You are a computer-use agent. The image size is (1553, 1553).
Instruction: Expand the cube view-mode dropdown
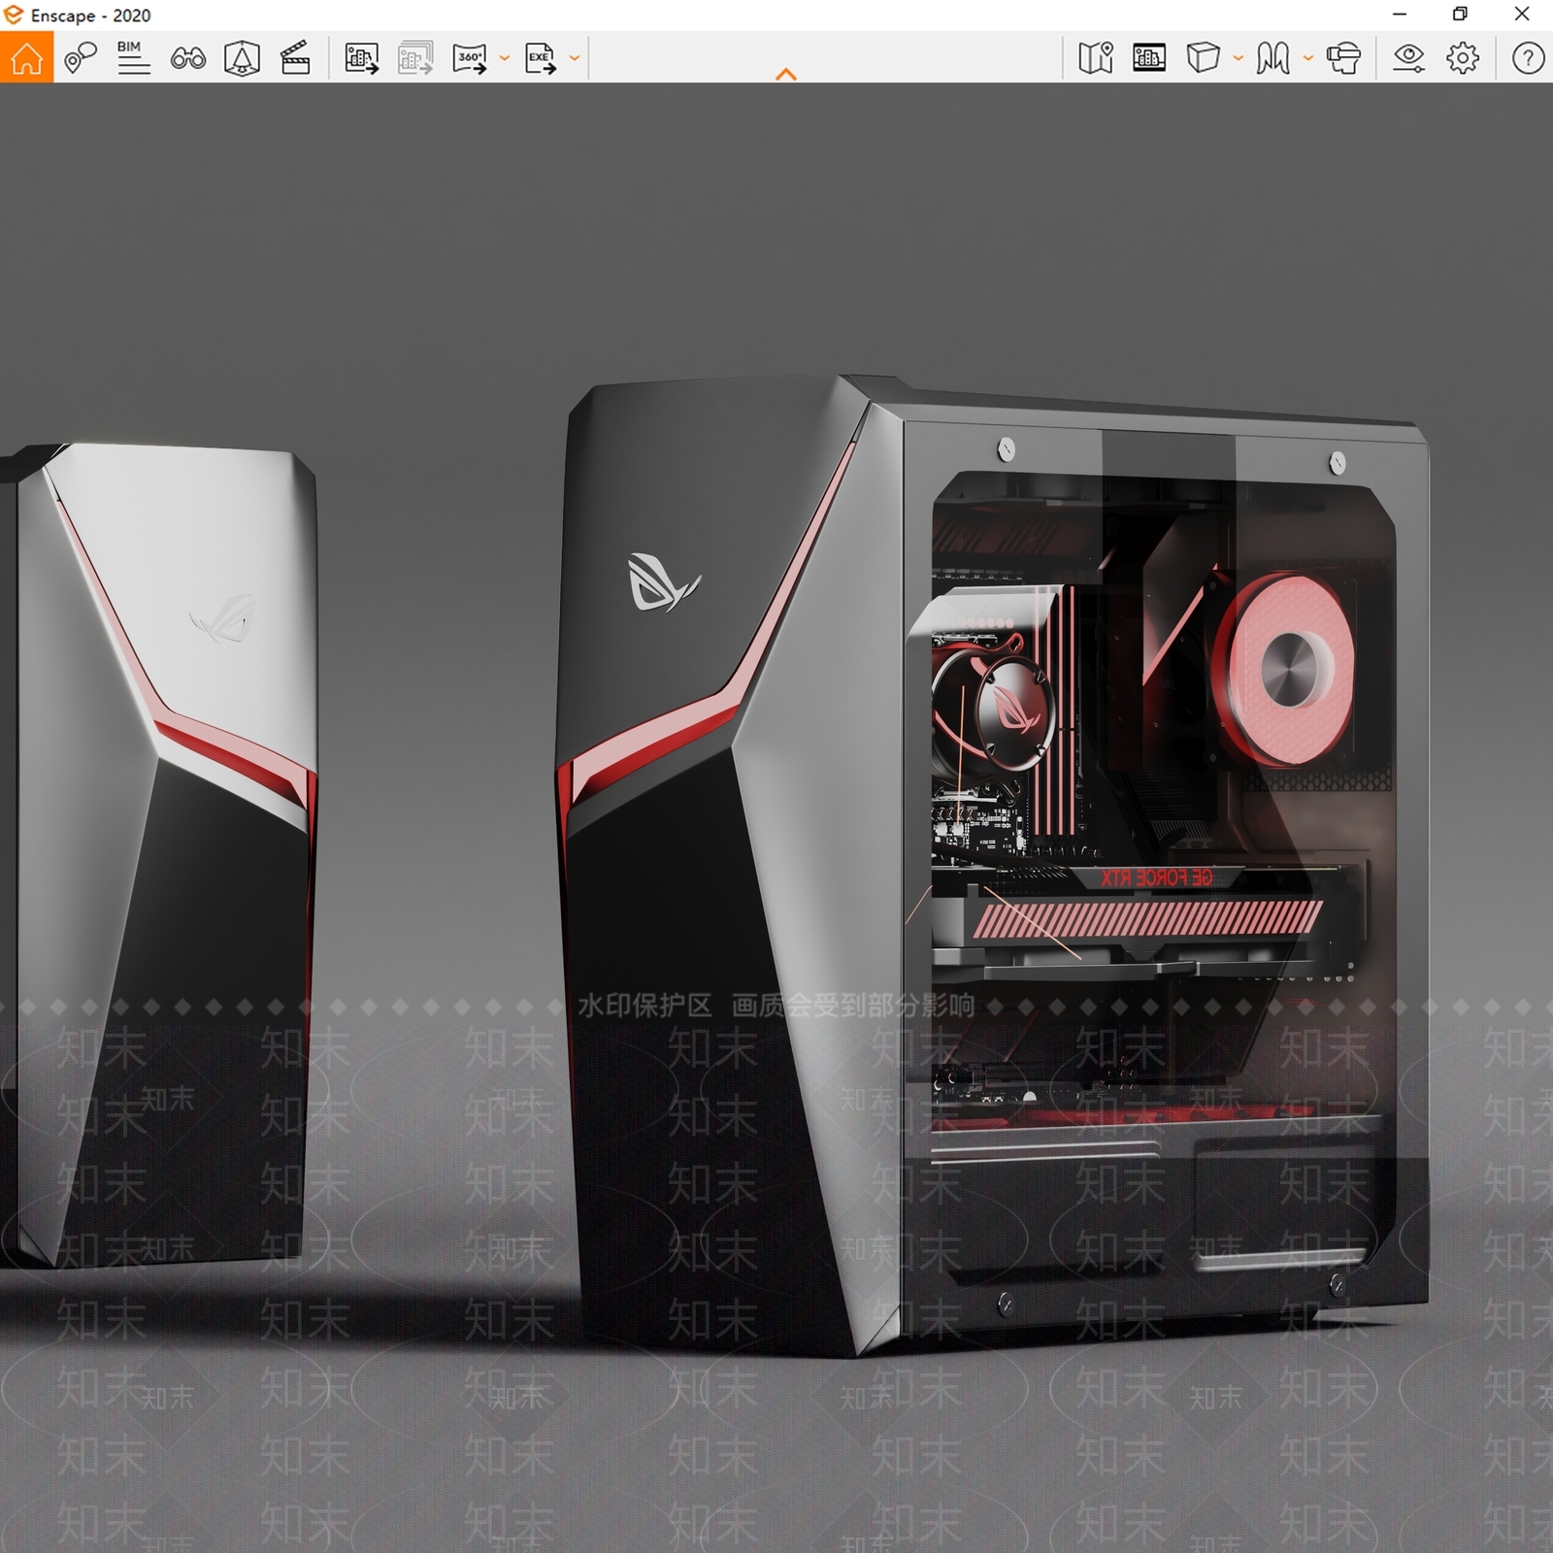point(1238,58)
